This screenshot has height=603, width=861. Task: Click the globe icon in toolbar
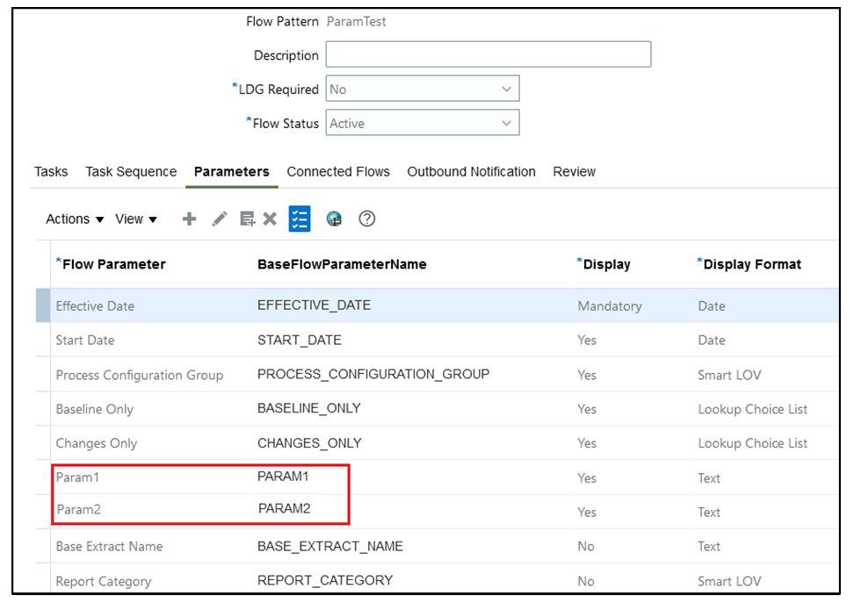(334, 219)
